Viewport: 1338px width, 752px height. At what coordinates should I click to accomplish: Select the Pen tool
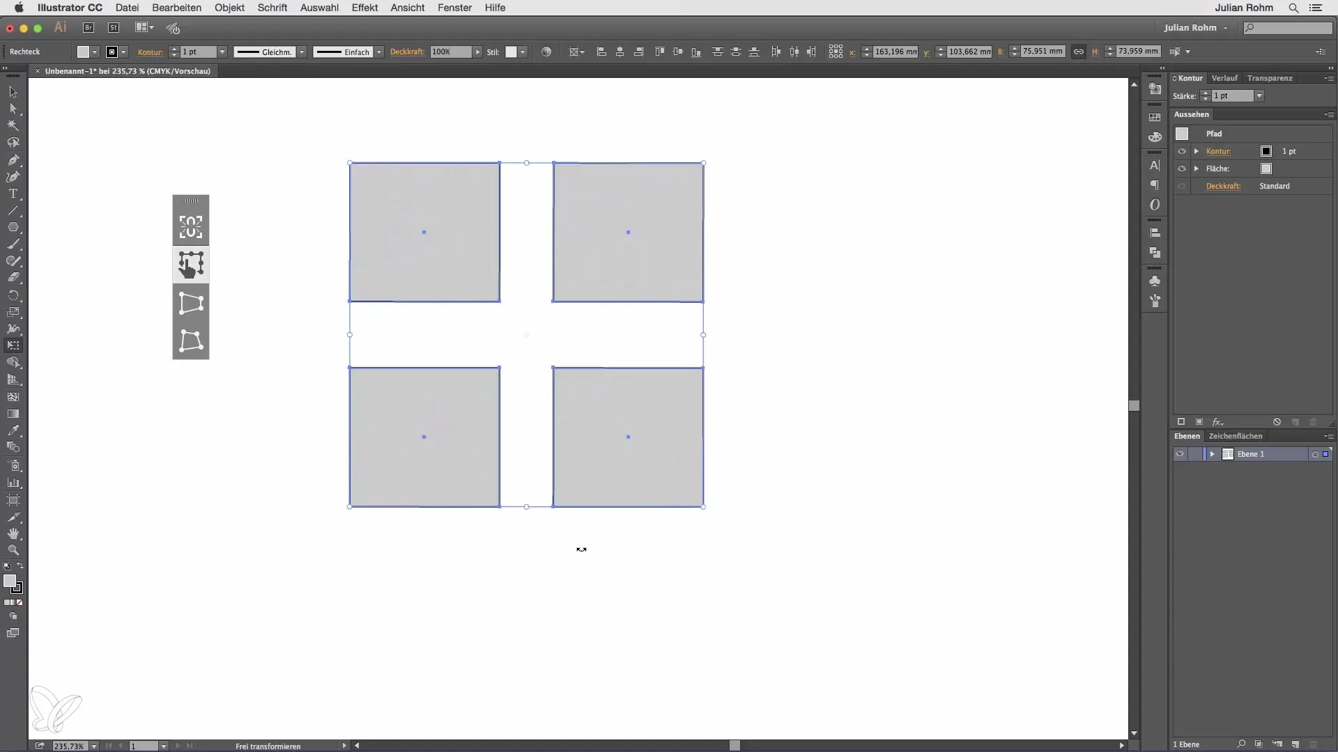point(13,159)
